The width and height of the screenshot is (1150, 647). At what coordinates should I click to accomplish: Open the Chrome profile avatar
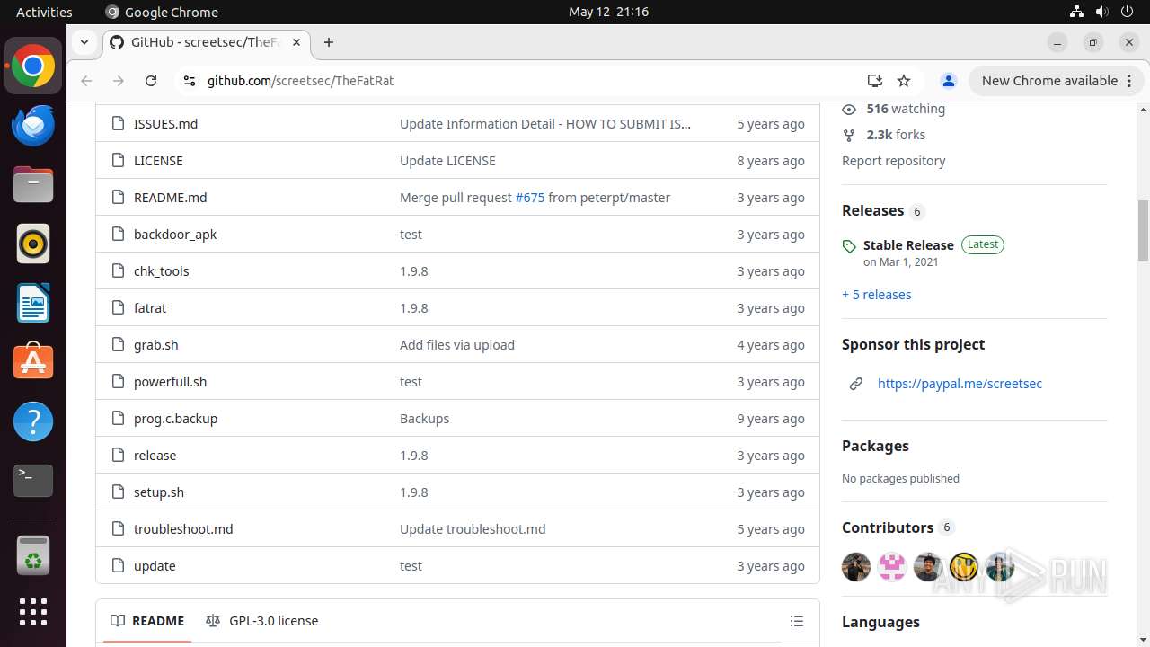pyautogui.click(x=948, y=81)
